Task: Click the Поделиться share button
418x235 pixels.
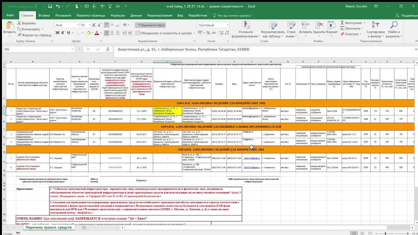Action: click(x=406, y=15)
